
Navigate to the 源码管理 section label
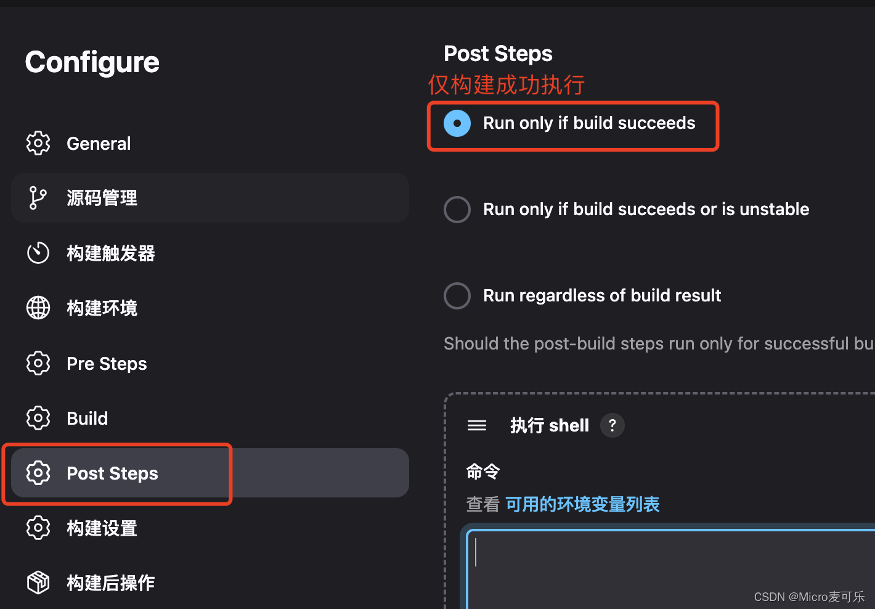[102, 198]
